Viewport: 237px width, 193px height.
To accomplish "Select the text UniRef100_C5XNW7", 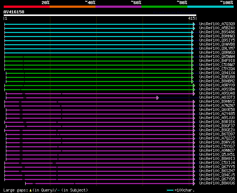I will click(217, 65).
